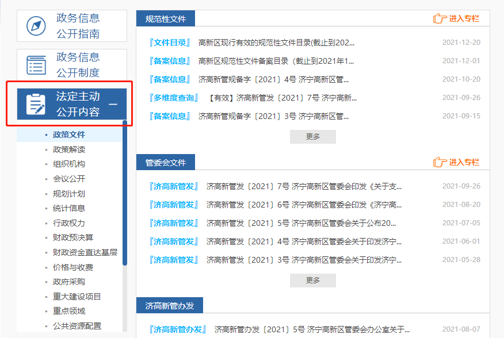Click 『备案信息』 tag dated 2021-10-20

coord(169,79)
